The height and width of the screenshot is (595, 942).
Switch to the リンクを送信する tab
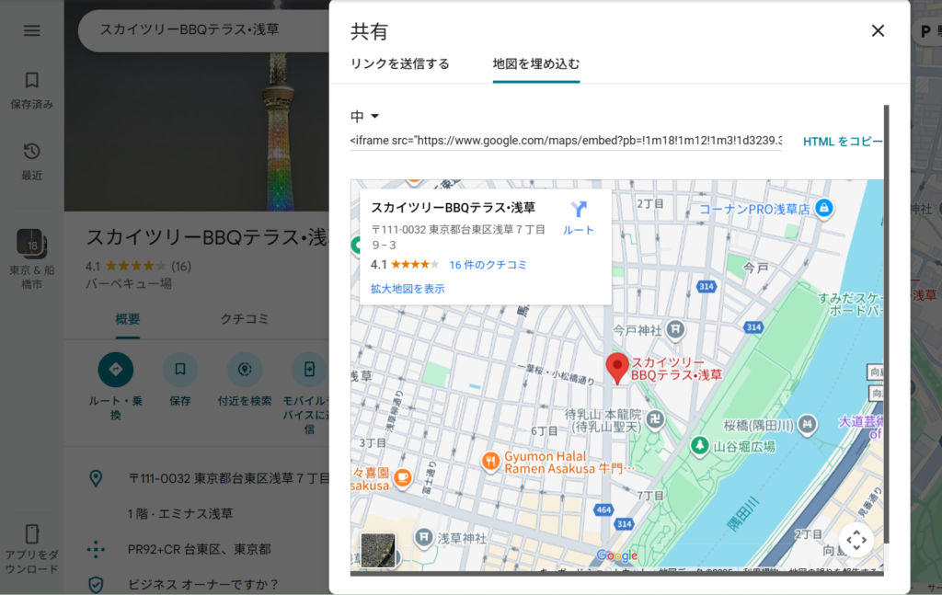click(x=400, y=64)
